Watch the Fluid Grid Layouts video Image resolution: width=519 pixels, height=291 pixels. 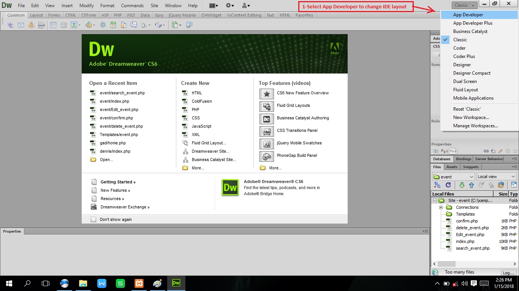[293, 105]
